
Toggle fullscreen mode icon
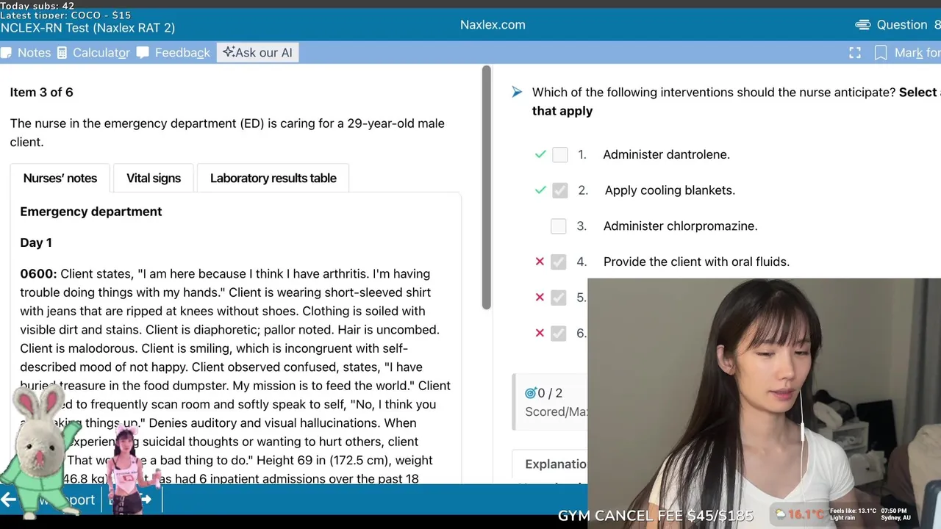(x=855, y=53)
